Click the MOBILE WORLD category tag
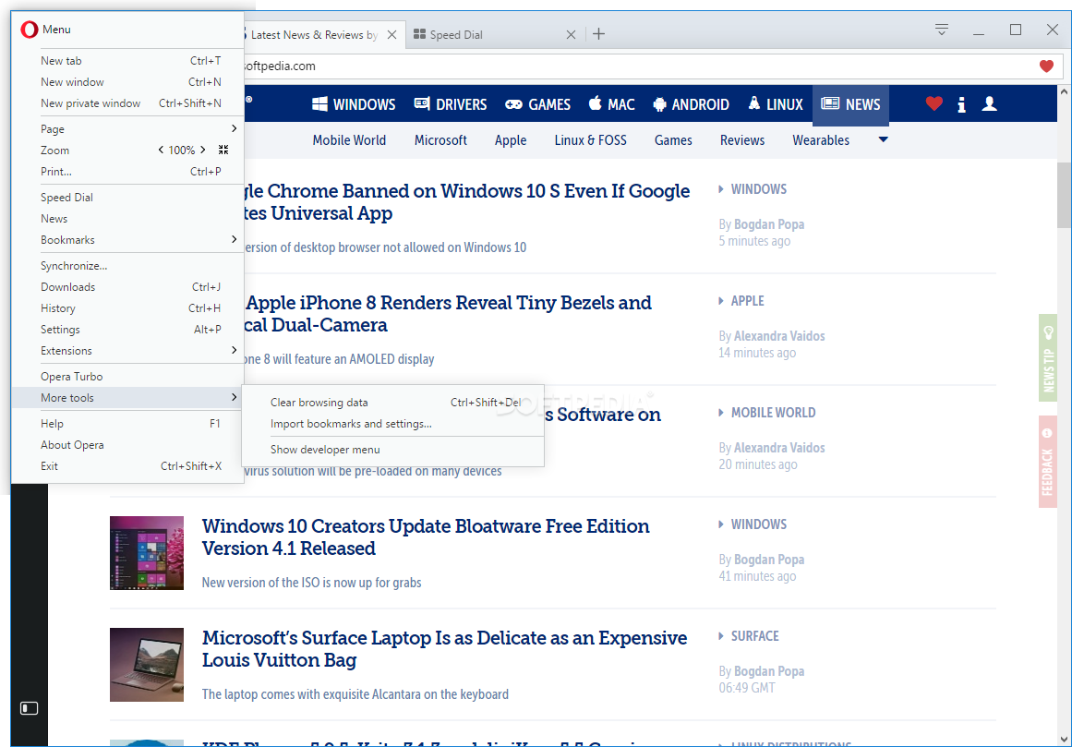This screenshot has width=1072, height=747. coord(773,413)
